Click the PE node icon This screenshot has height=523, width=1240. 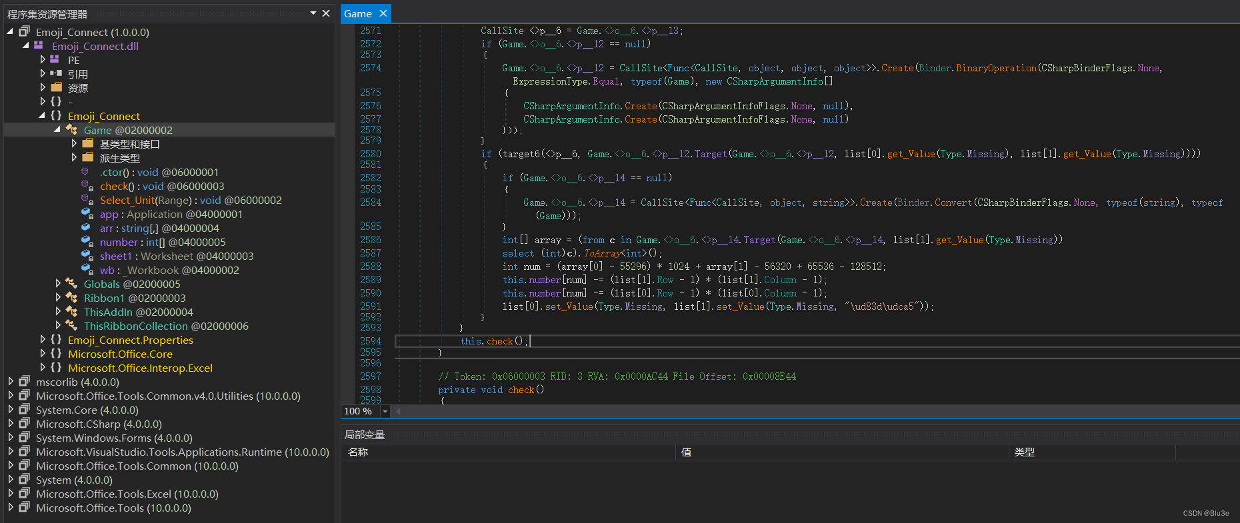pyautogui.click(x=55, y=59)
